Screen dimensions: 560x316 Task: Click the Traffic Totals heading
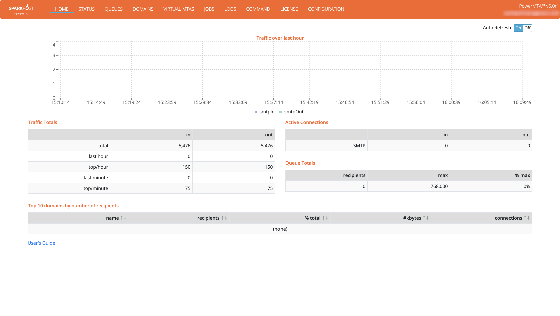coord(43,122)
